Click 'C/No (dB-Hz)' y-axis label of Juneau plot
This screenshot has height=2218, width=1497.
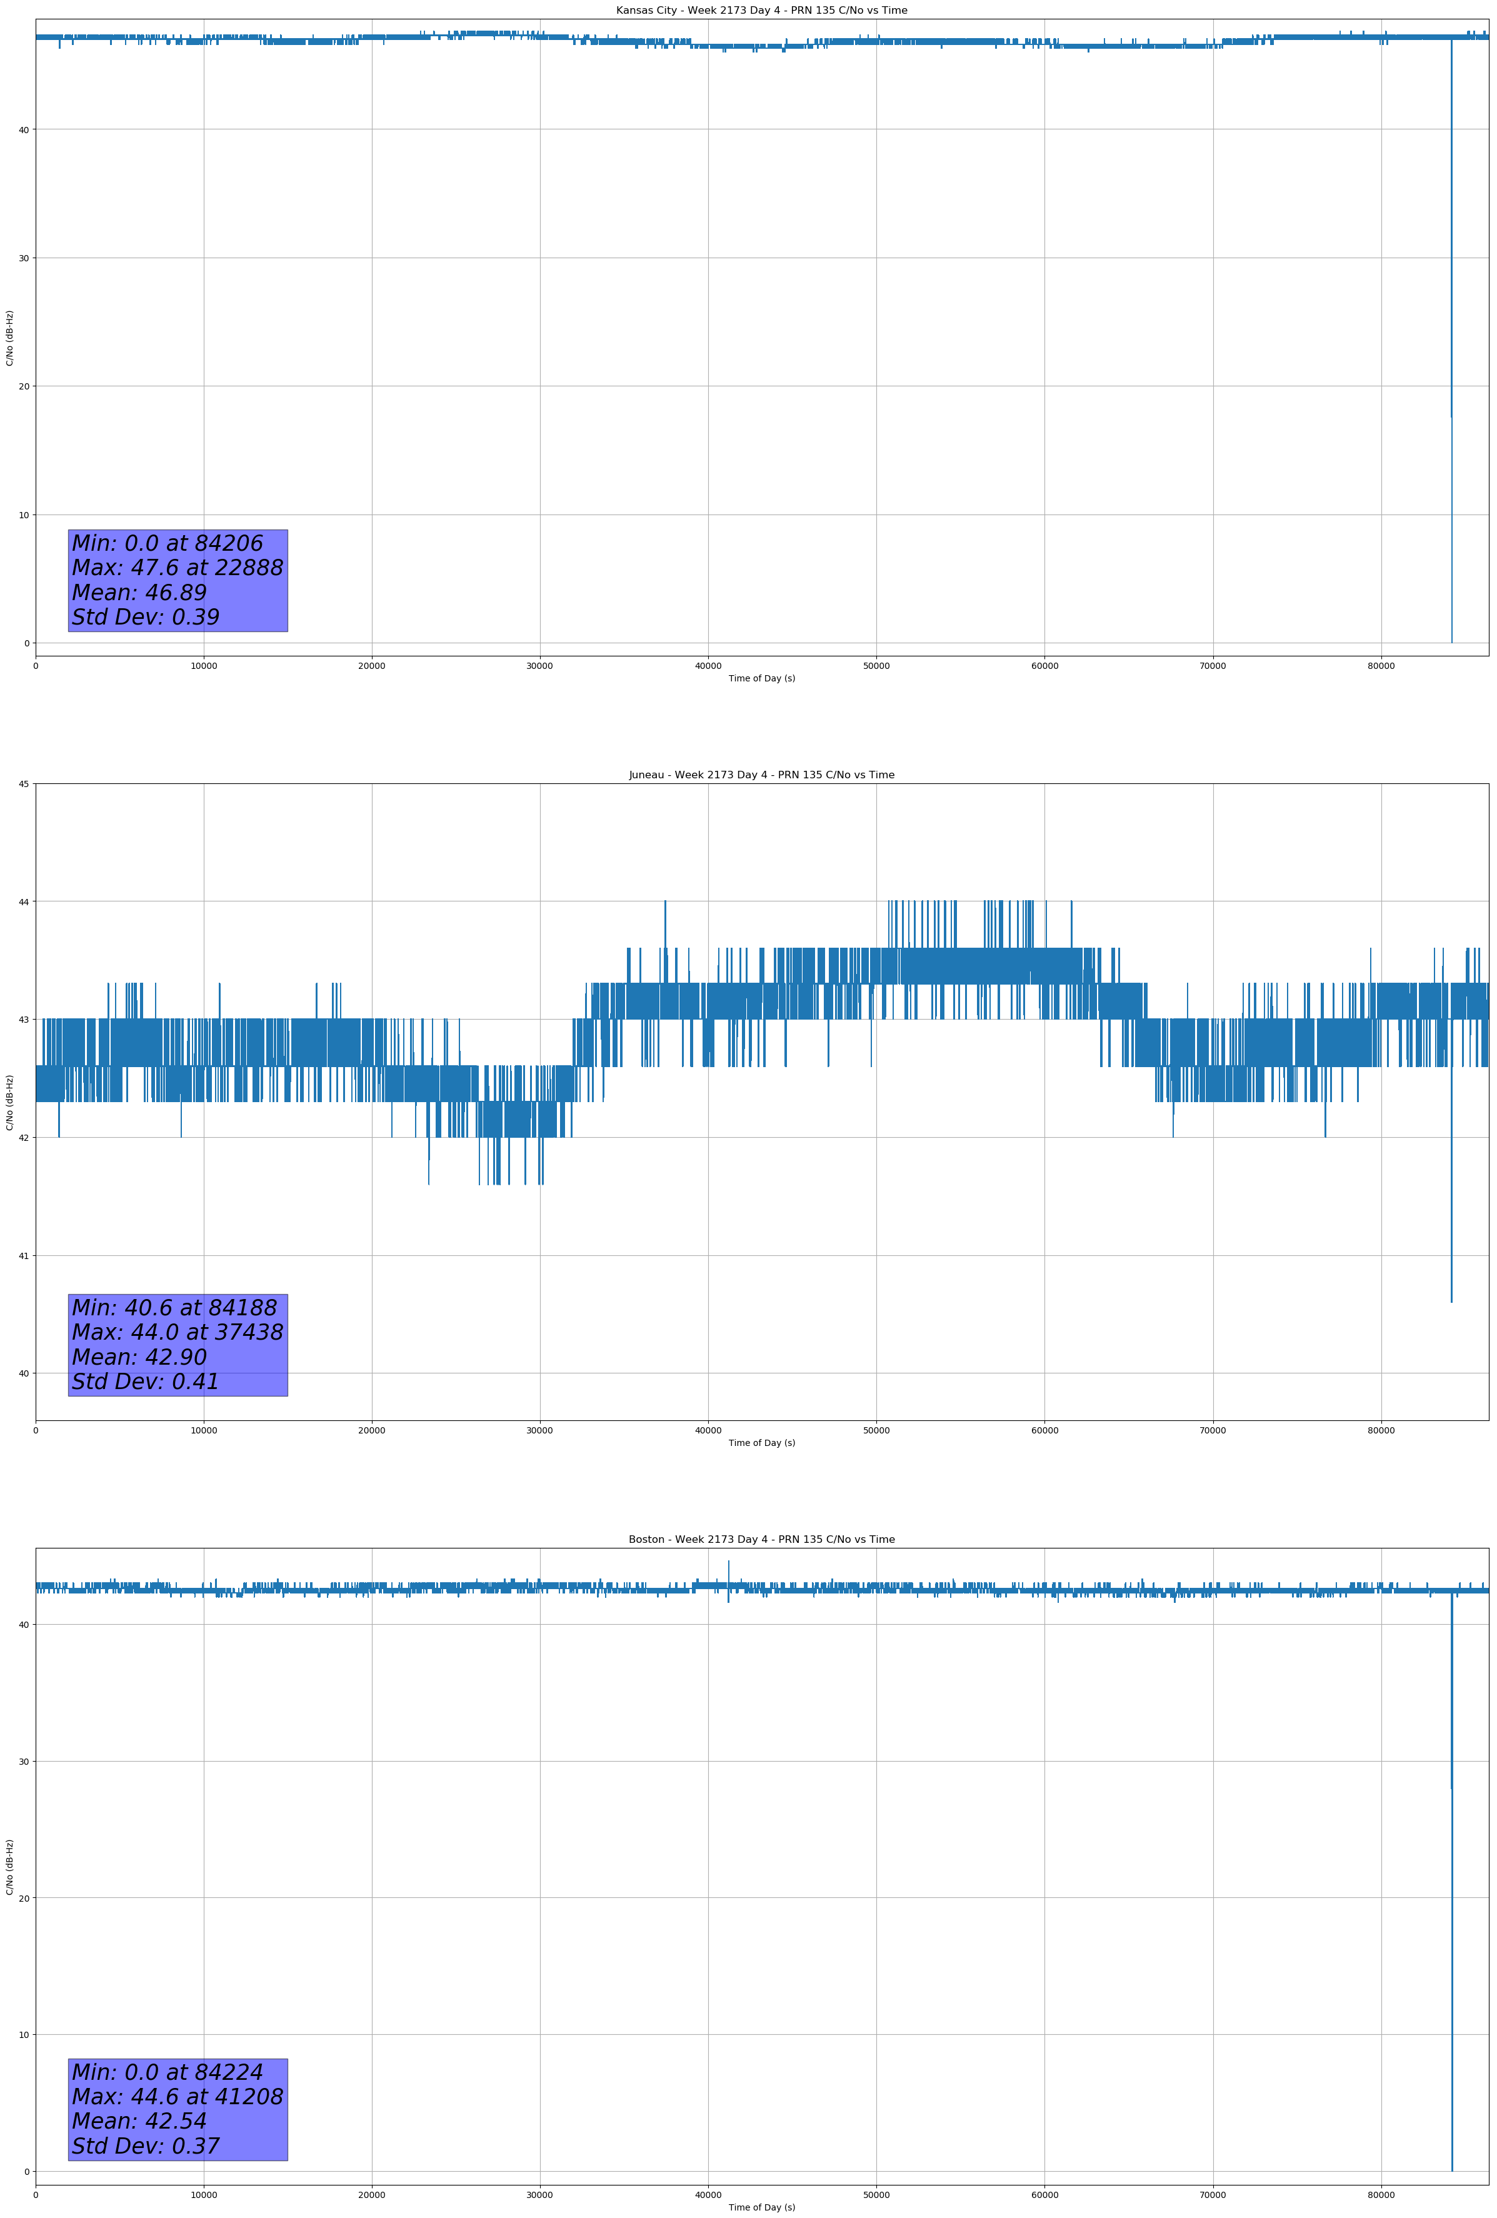coord(11,1102)
